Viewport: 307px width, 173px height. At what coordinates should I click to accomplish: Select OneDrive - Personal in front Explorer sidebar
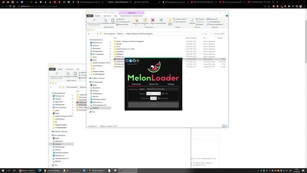click(98, 78)
